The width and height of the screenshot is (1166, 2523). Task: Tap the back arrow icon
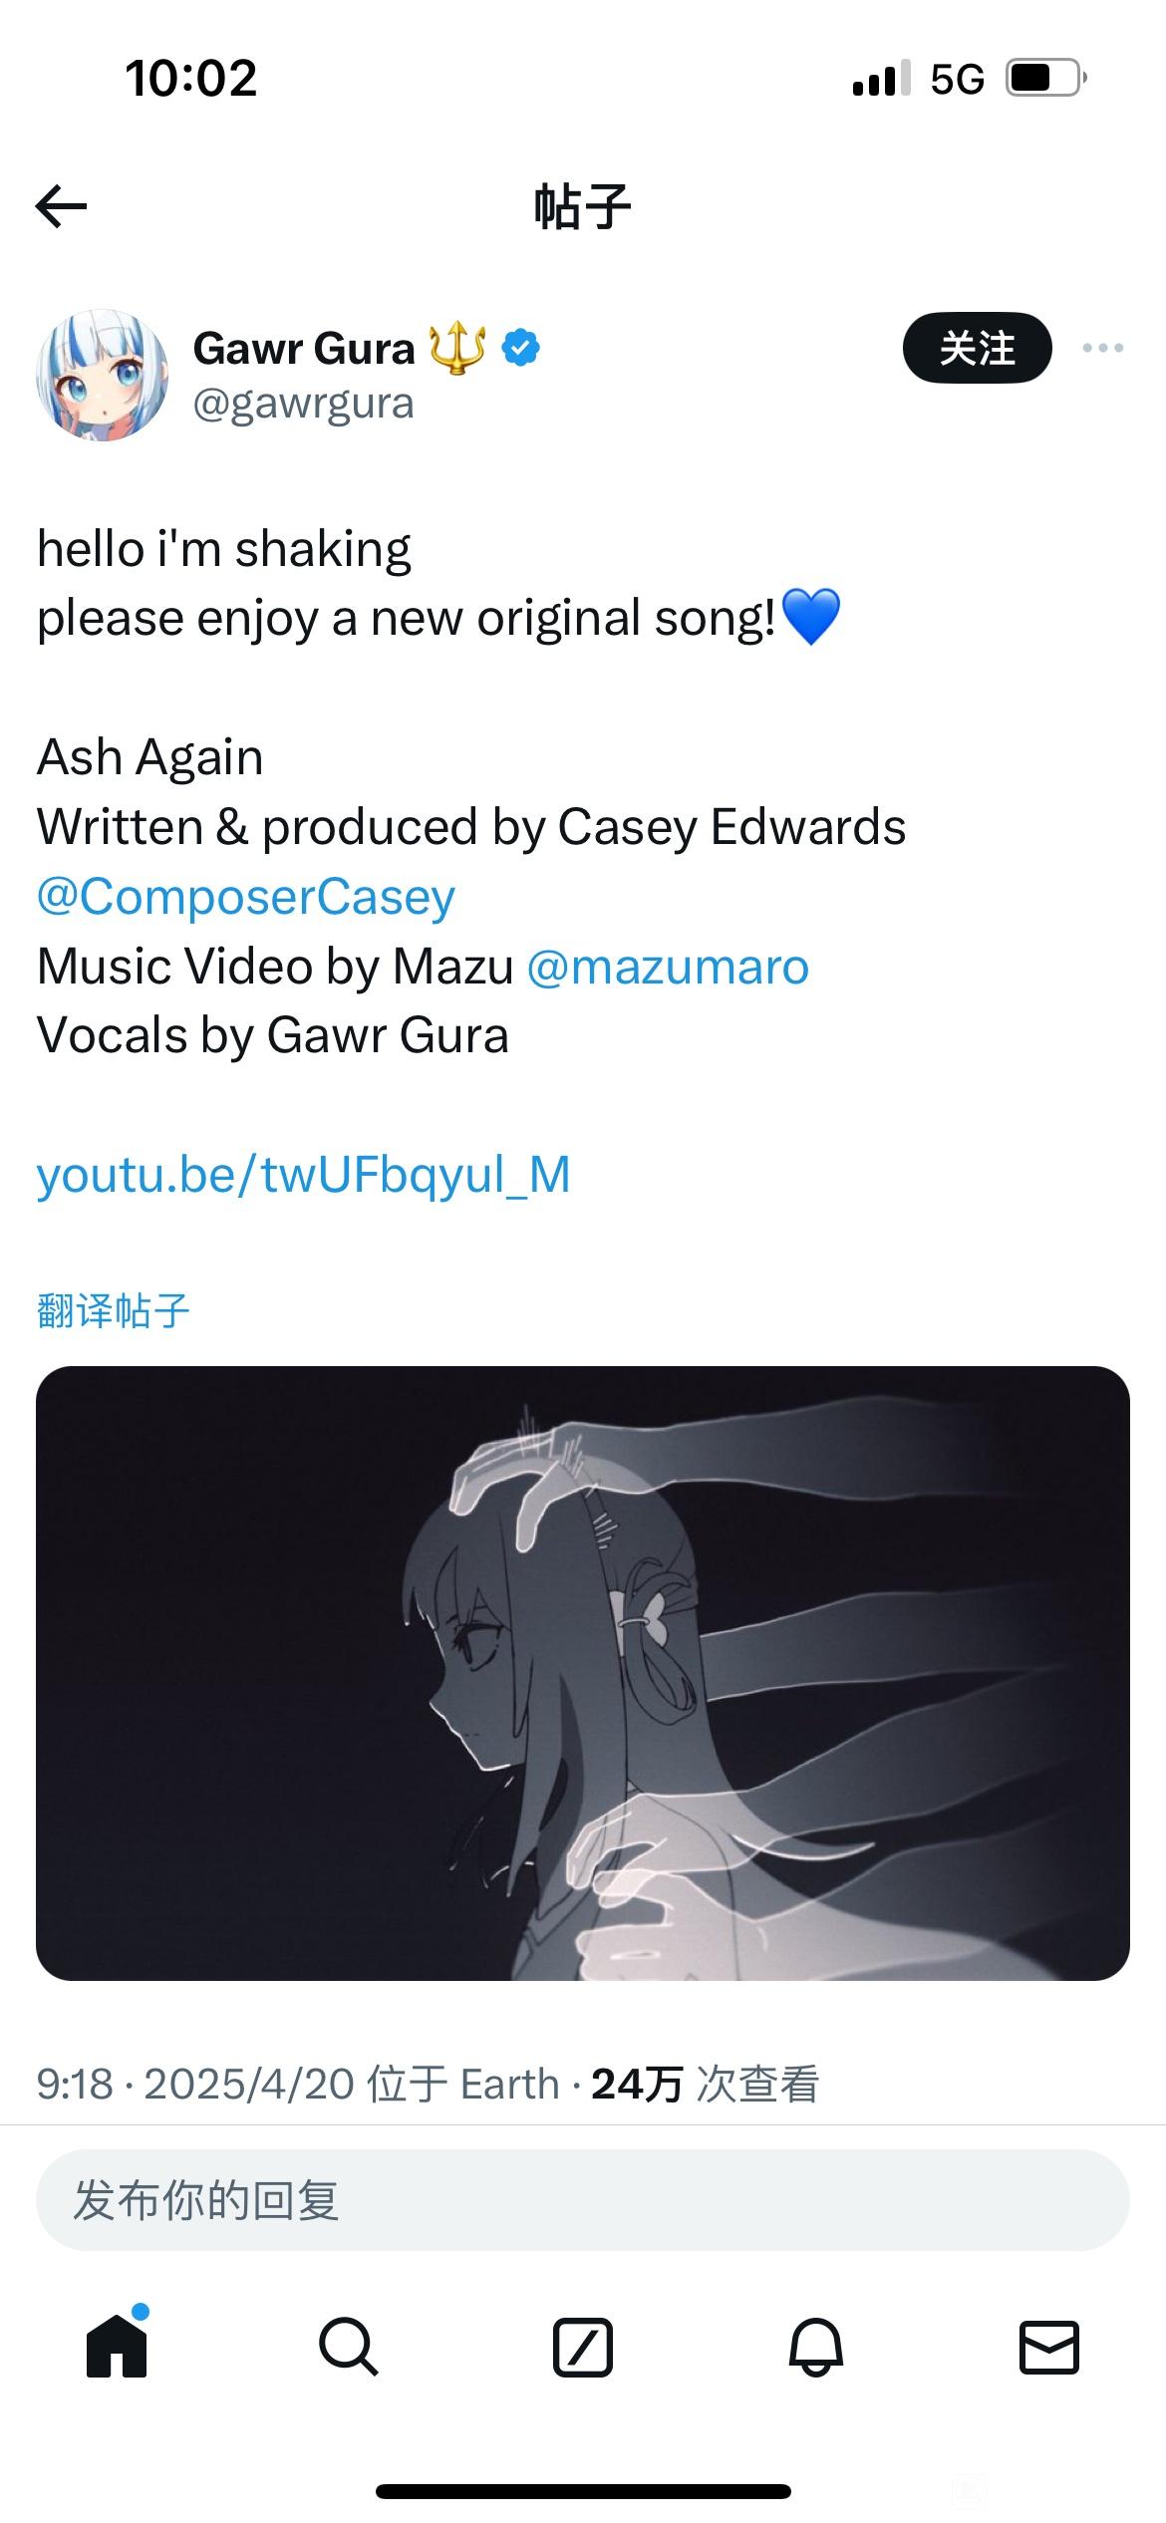click(x=61, y=207)
